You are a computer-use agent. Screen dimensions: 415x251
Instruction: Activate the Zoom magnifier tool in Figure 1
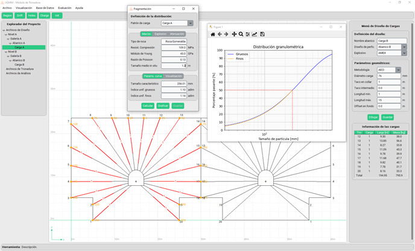tap(241, 34)
